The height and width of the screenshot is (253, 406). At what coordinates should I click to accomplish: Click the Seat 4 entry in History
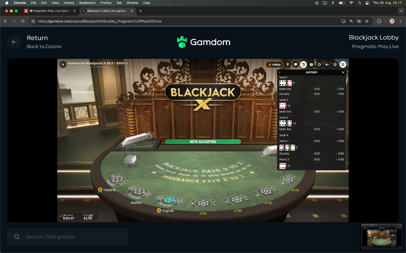pyautogui.click(x=284, y=135)
